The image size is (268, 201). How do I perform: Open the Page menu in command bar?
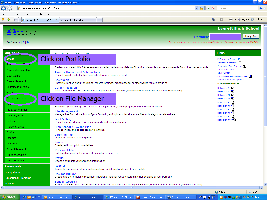(x=243, y=20)
